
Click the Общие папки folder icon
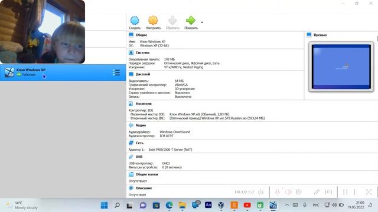(131, 174)
